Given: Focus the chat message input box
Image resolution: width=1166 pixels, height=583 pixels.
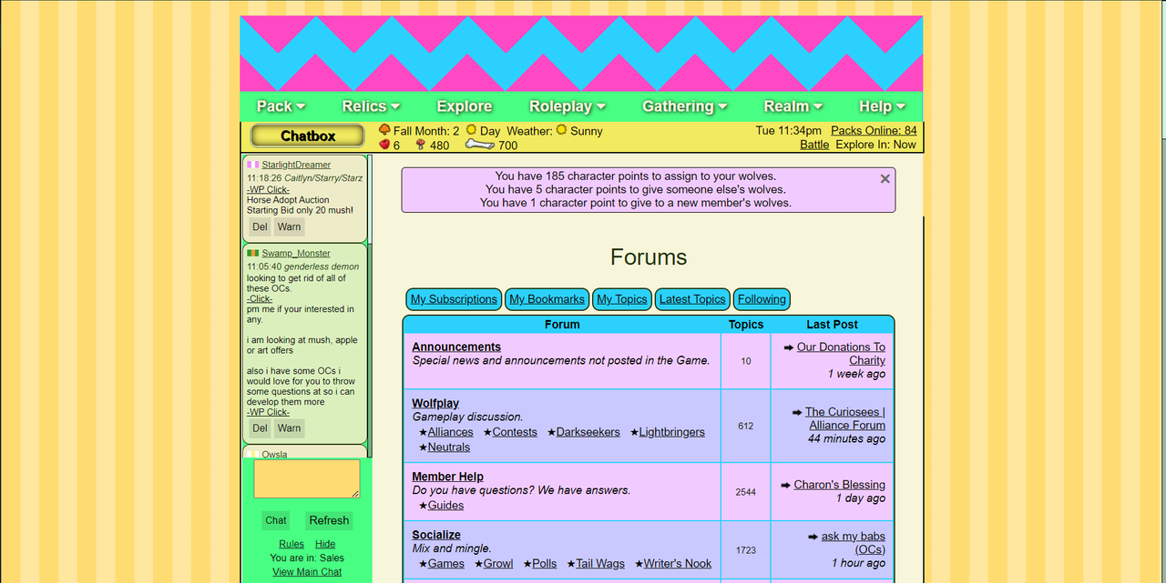Looking at the screenshot, I should tap(307, 478).
